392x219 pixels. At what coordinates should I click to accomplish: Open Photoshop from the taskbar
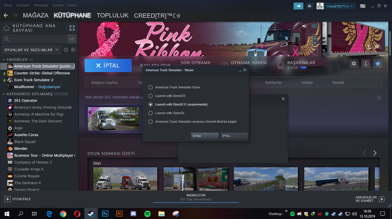tap(105, 214)
